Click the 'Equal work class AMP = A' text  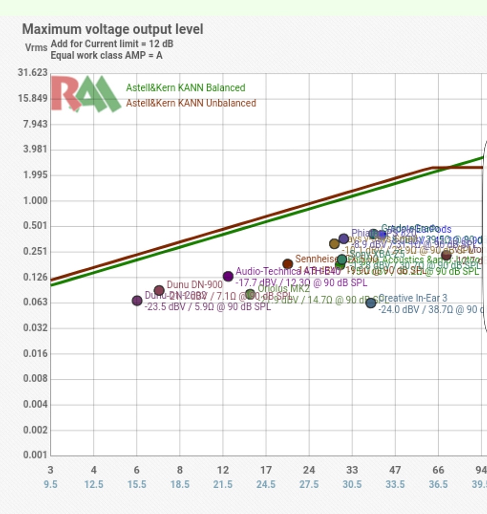tap(106, 56)
